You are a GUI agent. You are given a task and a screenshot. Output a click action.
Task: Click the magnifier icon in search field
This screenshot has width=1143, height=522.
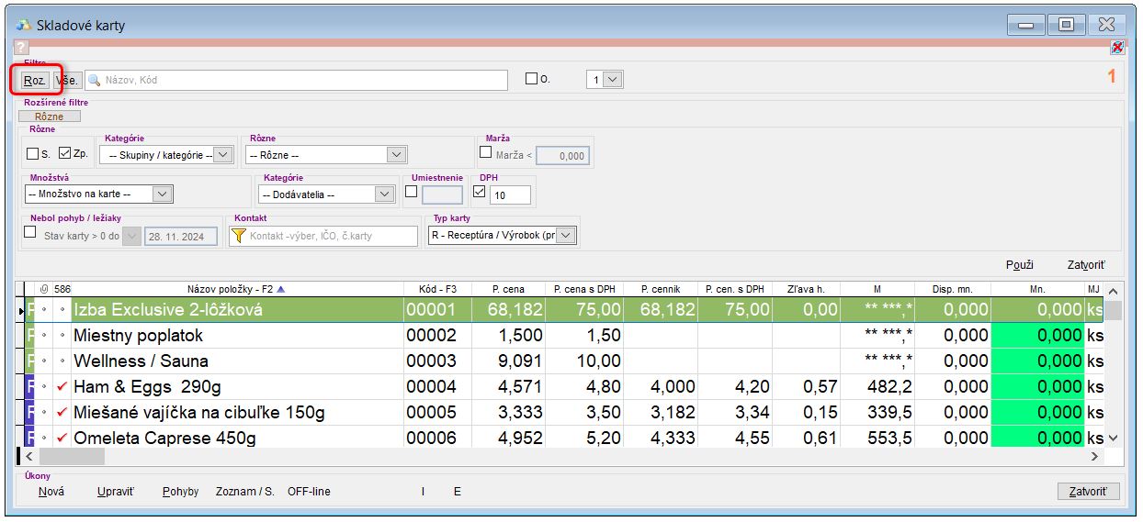pyautogui.click(x=94, y=80)
